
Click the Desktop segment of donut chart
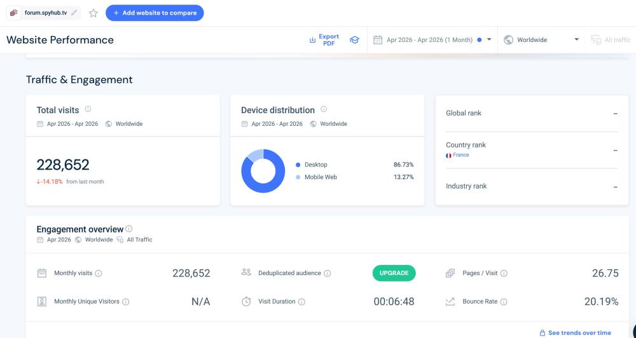[x=268, y=188]
